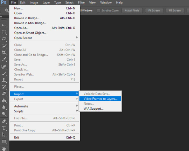Select the Dodge tool
This screenshot has width=189, height=151.
point(4,114)
